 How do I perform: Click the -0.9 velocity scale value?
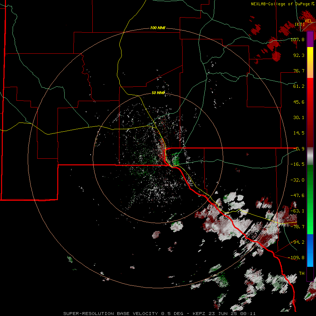pyautogui.click(x=299, y=149)
